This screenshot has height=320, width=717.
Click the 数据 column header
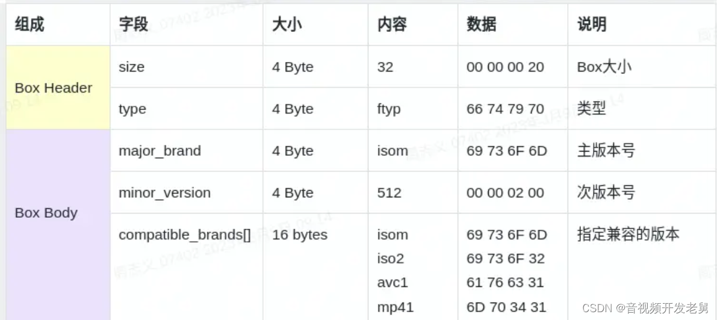point(513,24)
